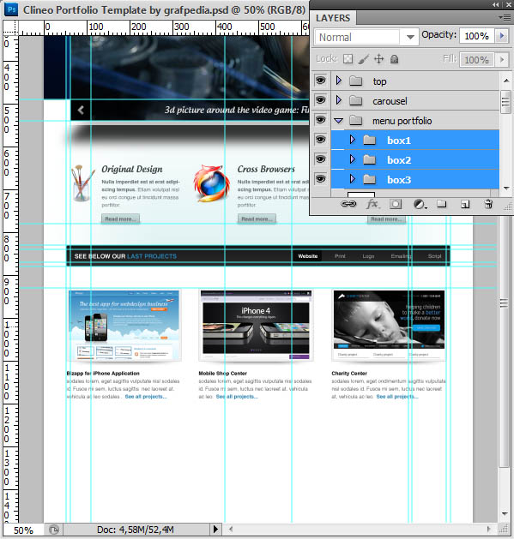Click See all projects under Bizapp
The height and width of the screenshot is (539, 514).
(146, 397)
